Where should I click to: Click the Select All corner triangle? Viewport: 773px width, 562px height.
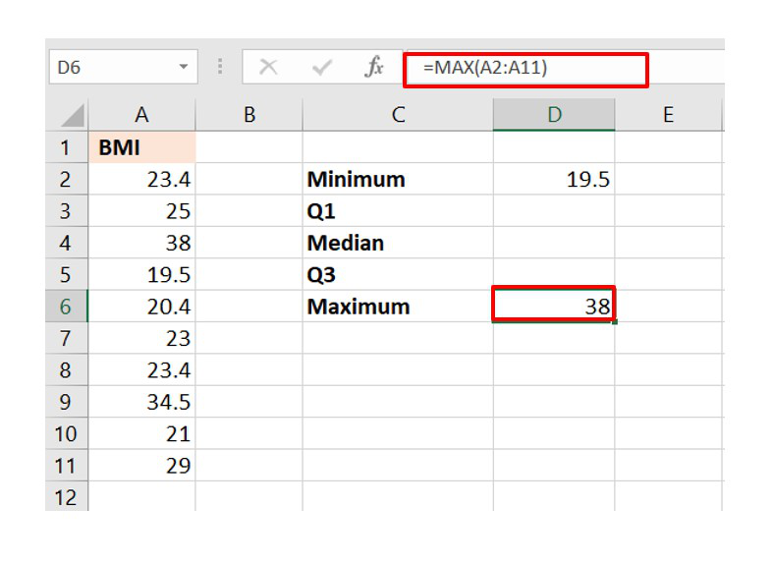coord(73,117)
